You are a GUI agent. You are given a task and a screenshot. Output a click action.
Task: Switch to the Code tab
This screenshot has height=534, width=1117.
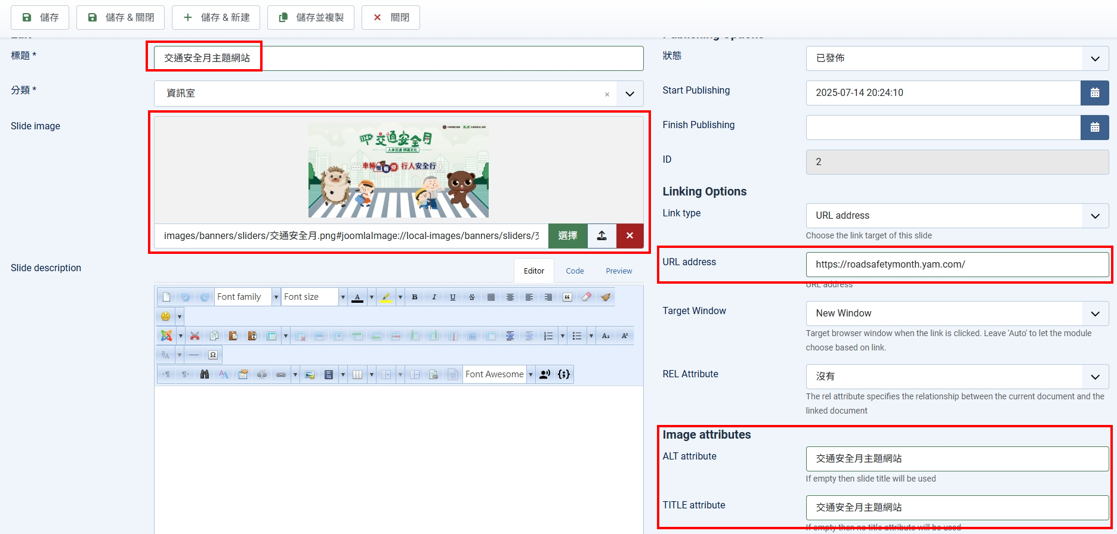[575, 271]
